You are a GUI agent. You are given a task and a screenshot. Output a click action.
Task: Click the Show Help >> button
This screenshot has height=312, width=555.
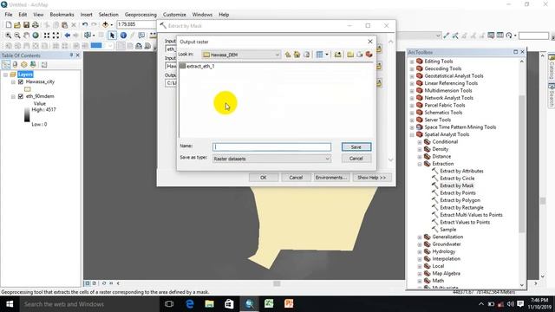[x=372, y=178]
